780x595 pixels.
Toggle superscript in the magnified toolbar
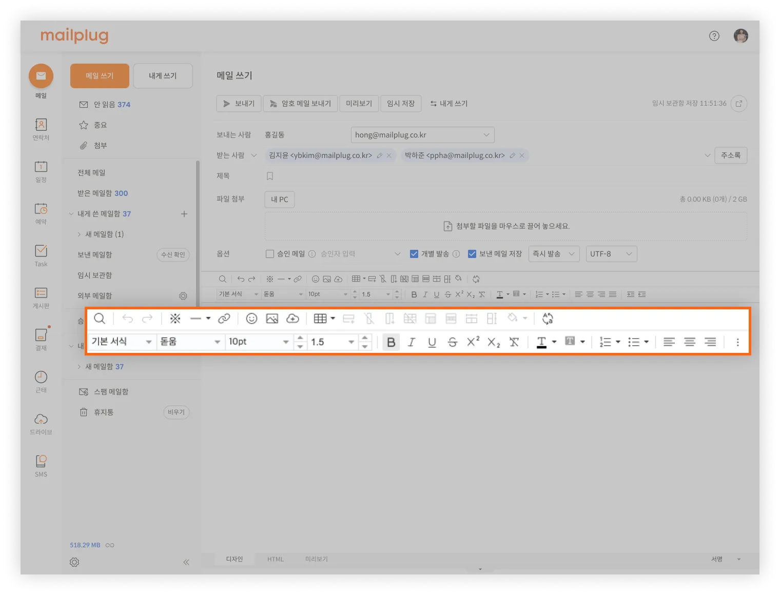[x=473, y=342]
